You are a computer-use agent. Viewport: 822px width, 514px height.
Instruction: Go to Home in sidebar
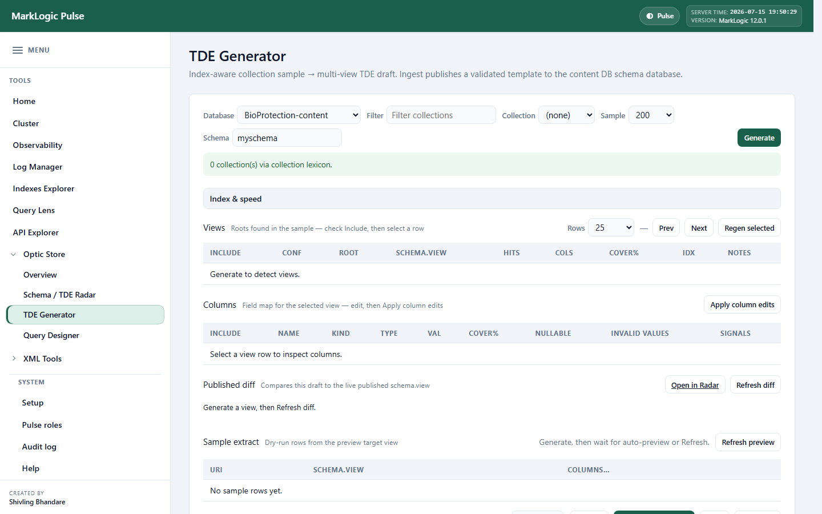point(24,101)
